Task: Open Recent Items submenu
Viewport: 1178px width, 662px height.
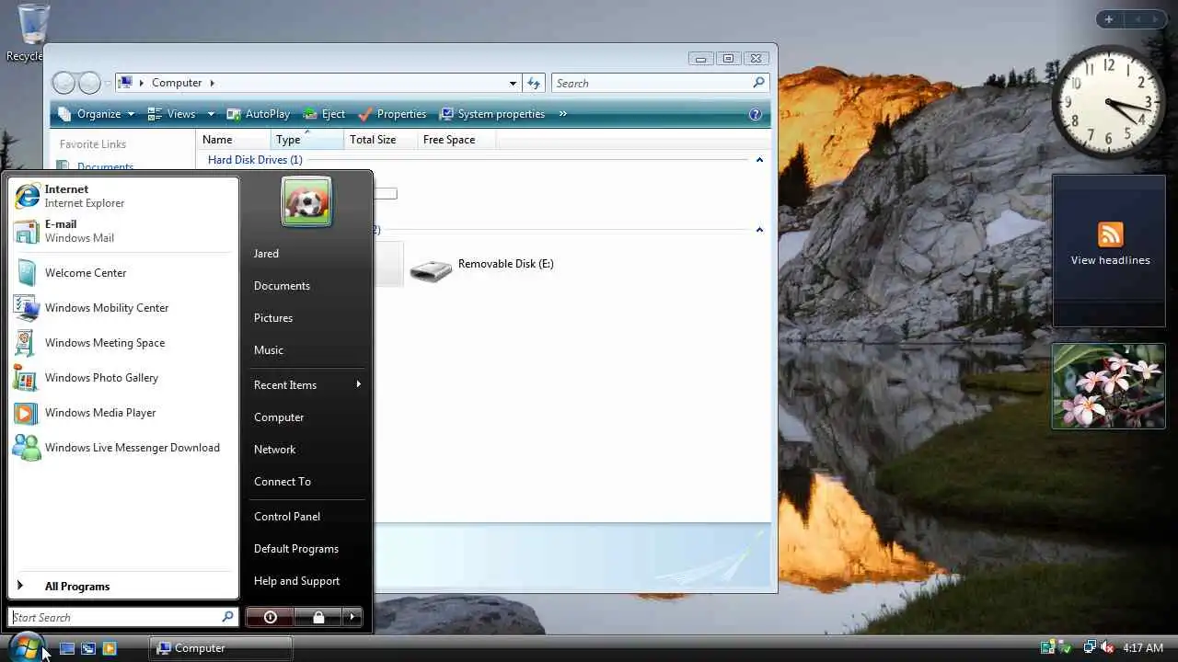Action: [306, 385]
